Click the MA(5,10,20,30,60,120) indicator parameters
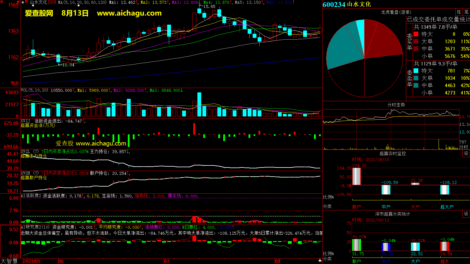This screenshot has height=264, width=470. coord(82,2)
